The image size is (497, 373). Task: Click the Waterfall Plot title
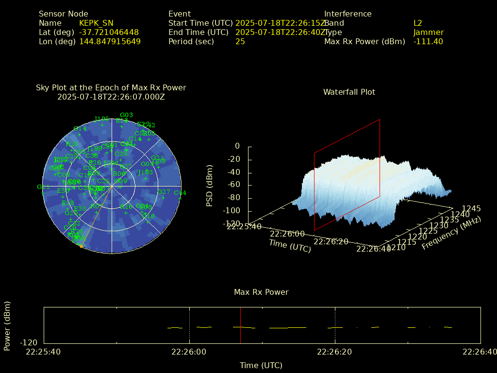pos(349,92)
